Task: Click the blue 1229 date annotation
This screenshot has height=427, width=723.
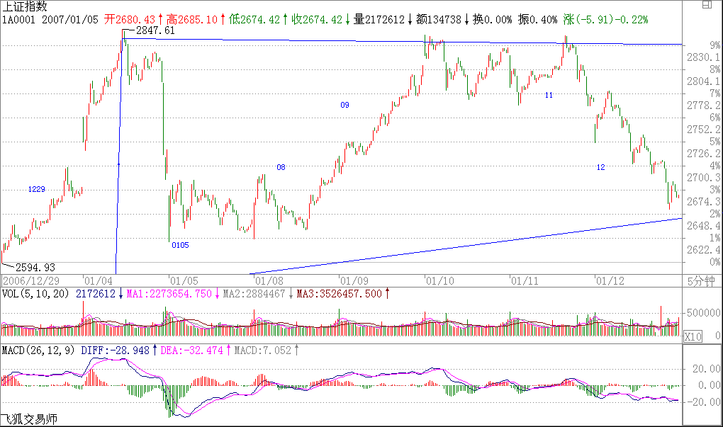Action: click(37, 189)
